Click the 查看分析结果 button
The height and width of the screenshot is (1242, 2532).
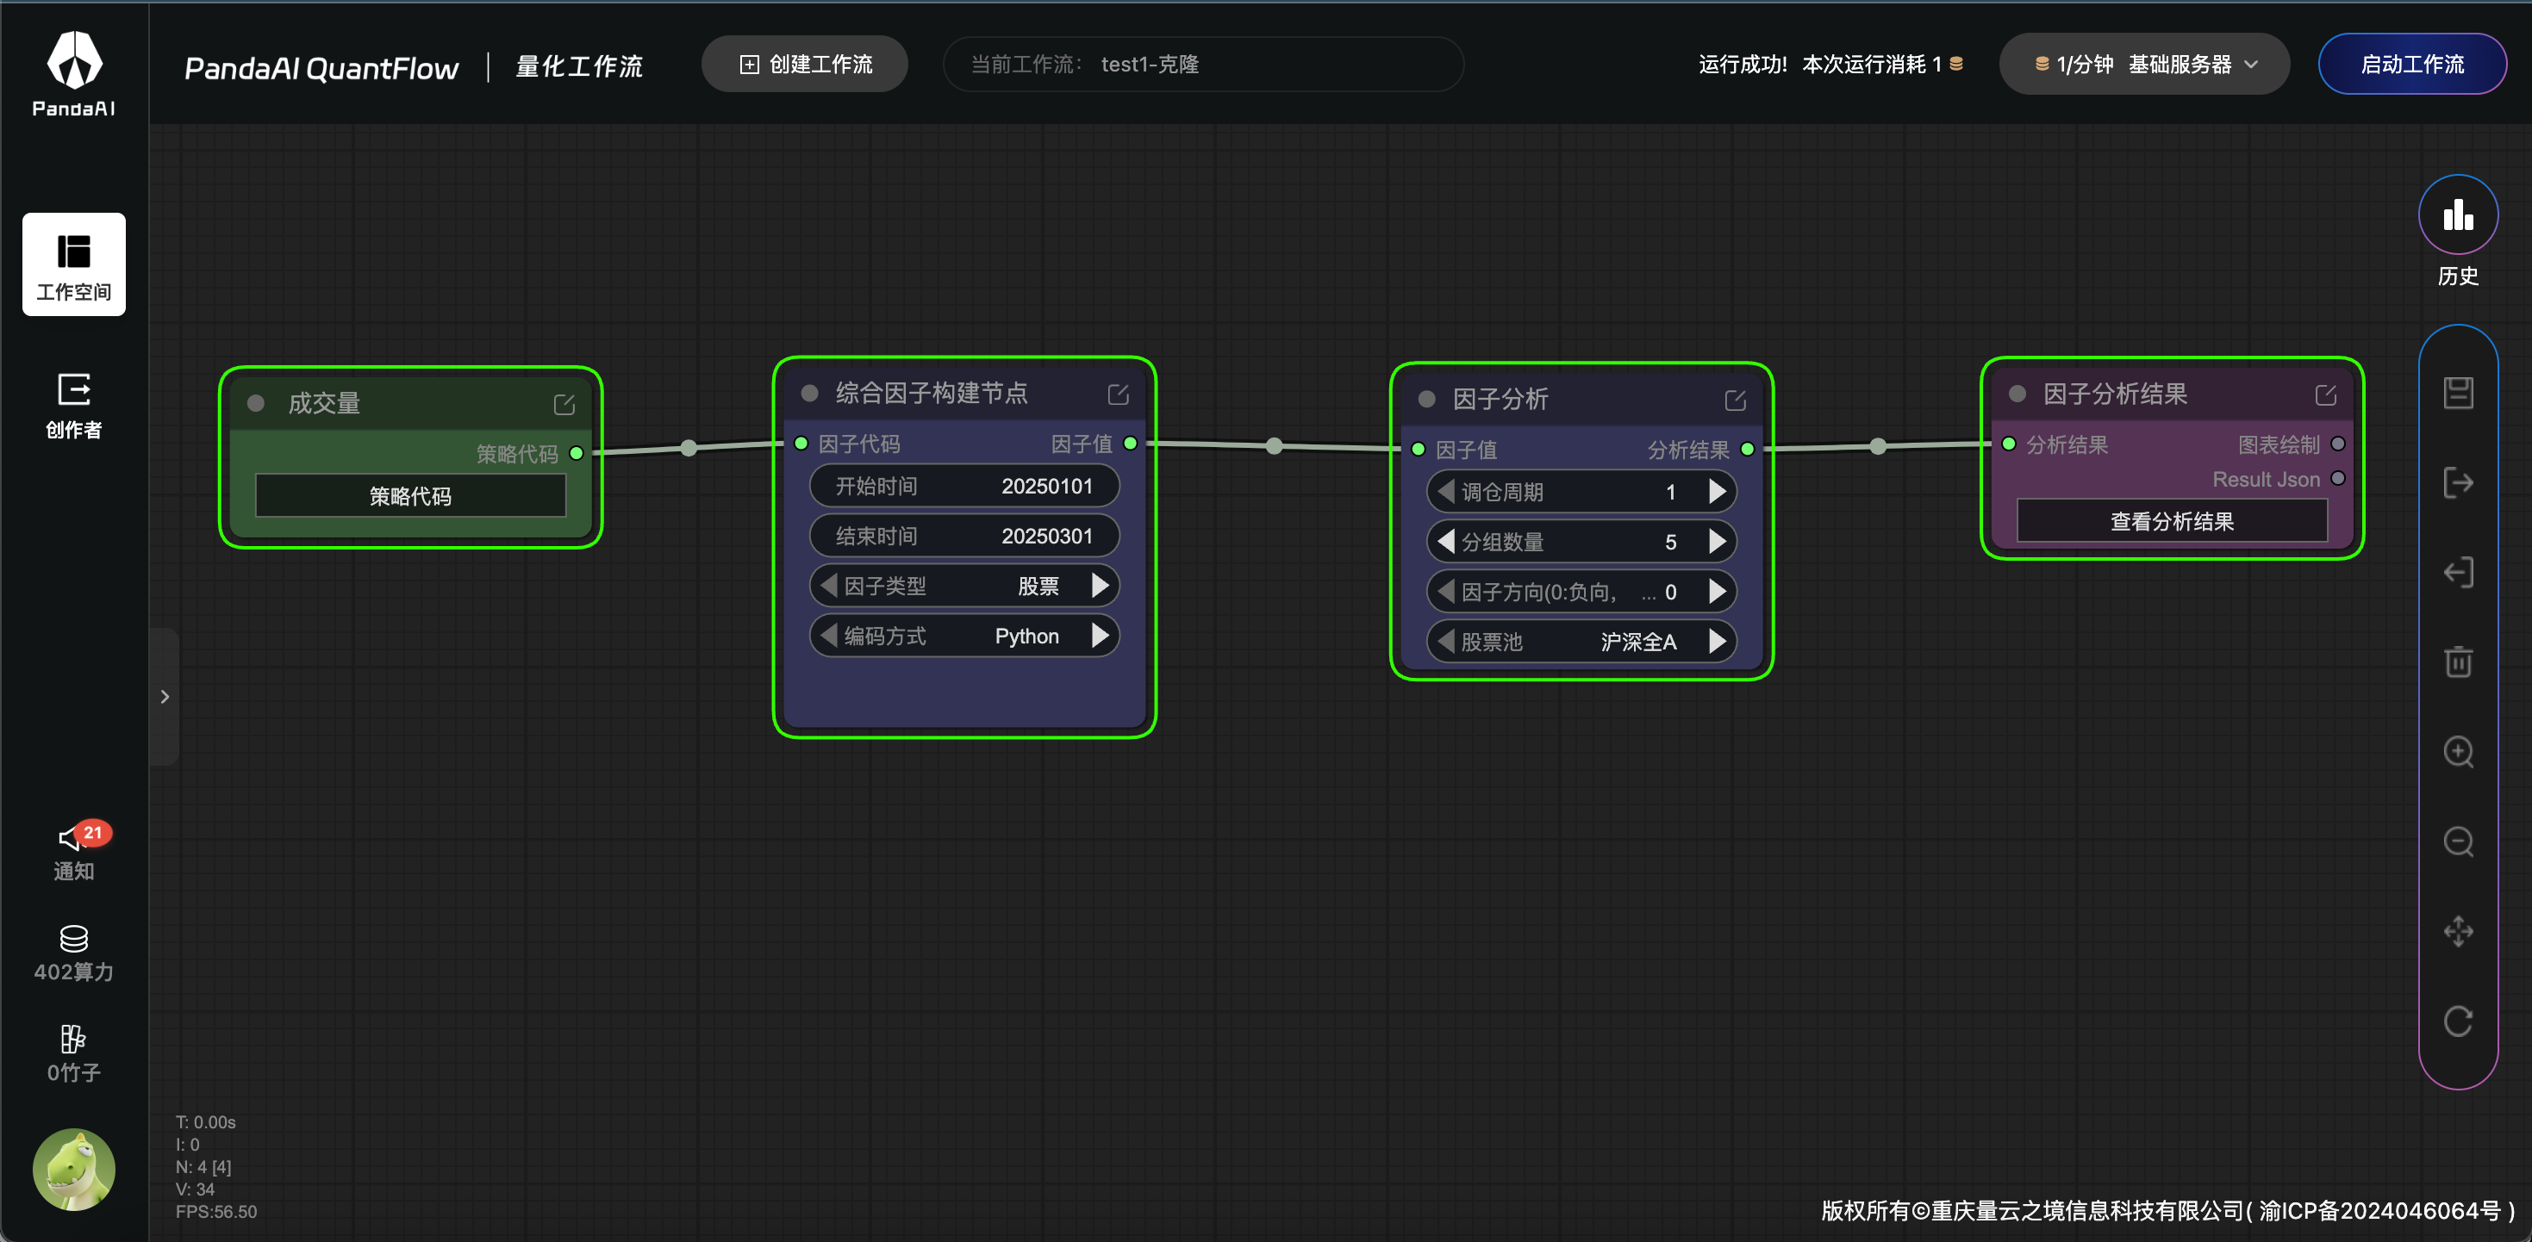coord(2173,521)
